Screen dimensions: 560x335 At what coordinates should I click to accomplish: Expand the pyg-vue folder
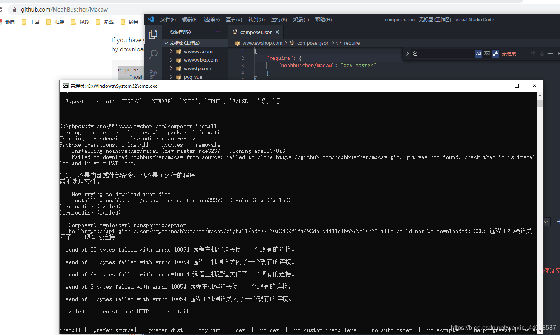click(171, 77)
